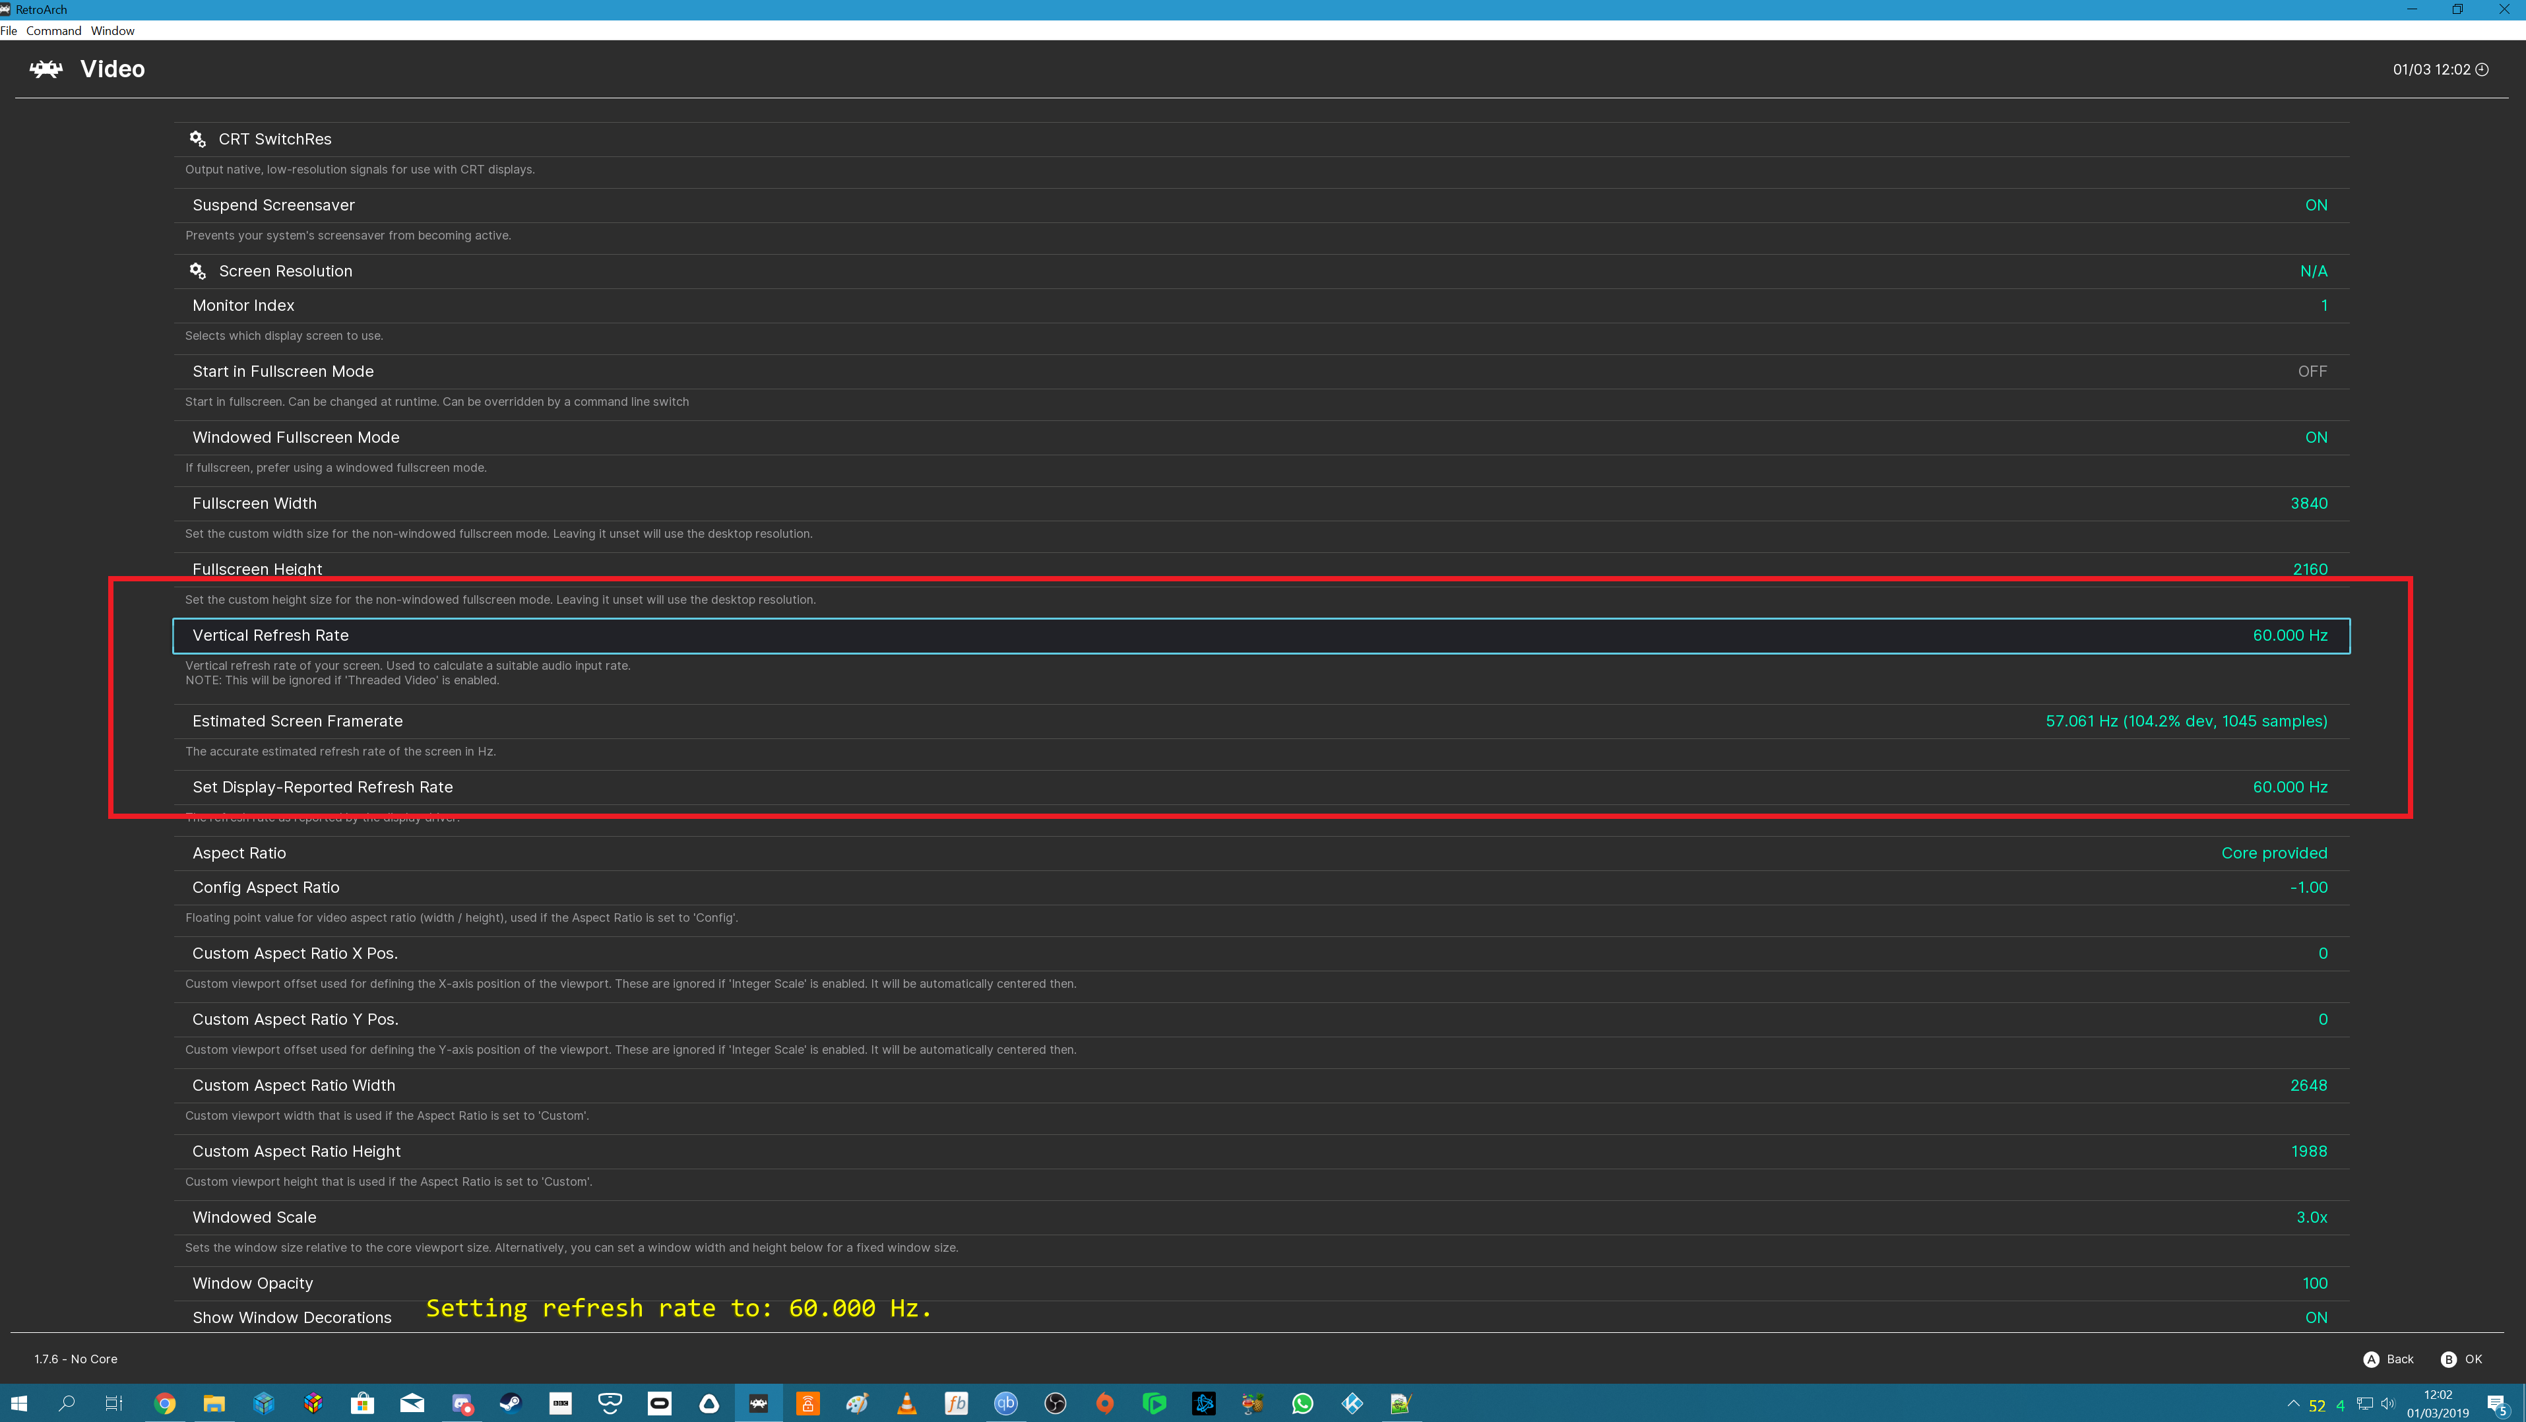This screenshot has height=1422, width=2526.
Task: Edit Custom Aspect Ratio Height 1988
Action: pyautogui.click(x=2308, y=1151)
